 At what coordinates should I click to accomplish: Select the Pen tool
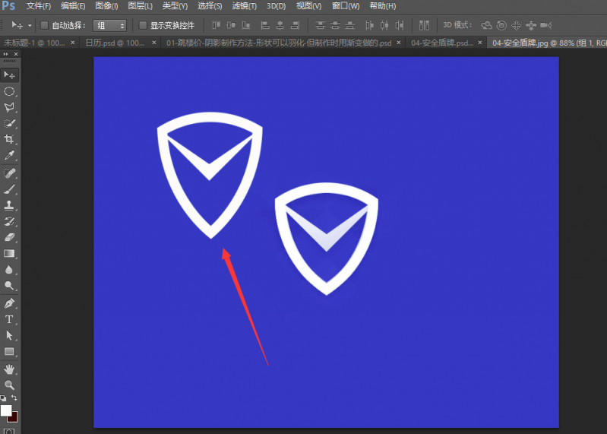tap(9, 303)
